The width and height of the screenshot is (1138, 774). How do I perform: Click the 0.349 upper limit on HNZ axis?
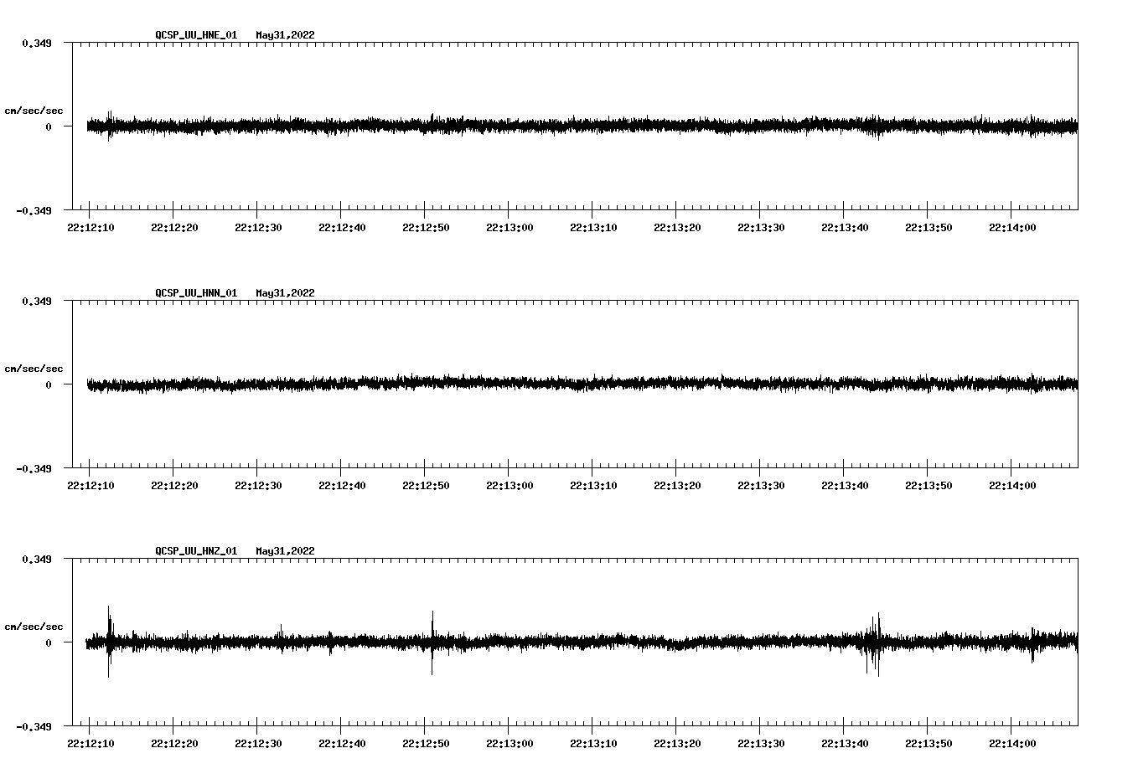point(36,559)
